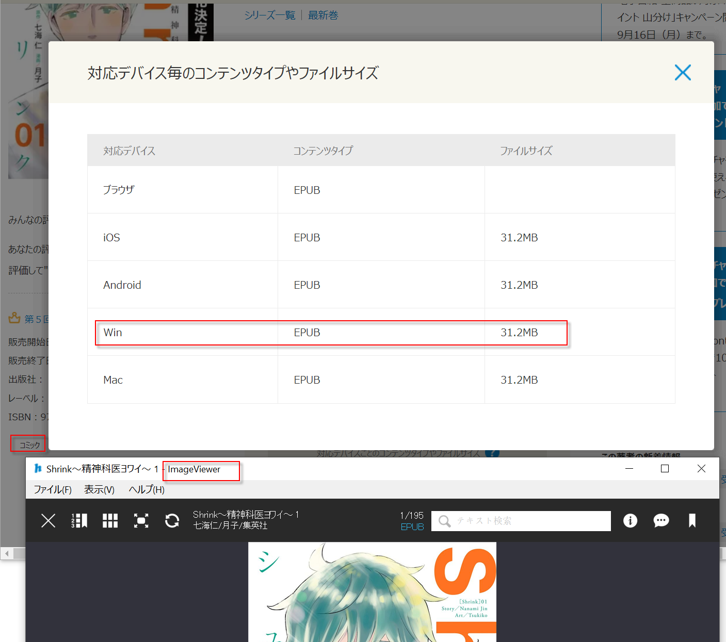Screen dimensions: 726x642
Task: Click the refresh/rotate icon in viewer
Action: tap(172, 521)
